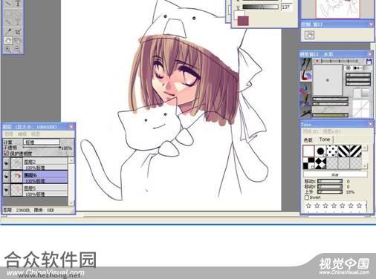Click the thumbnail of layer 图层6

pyautogui.click(x=16, y=177)
